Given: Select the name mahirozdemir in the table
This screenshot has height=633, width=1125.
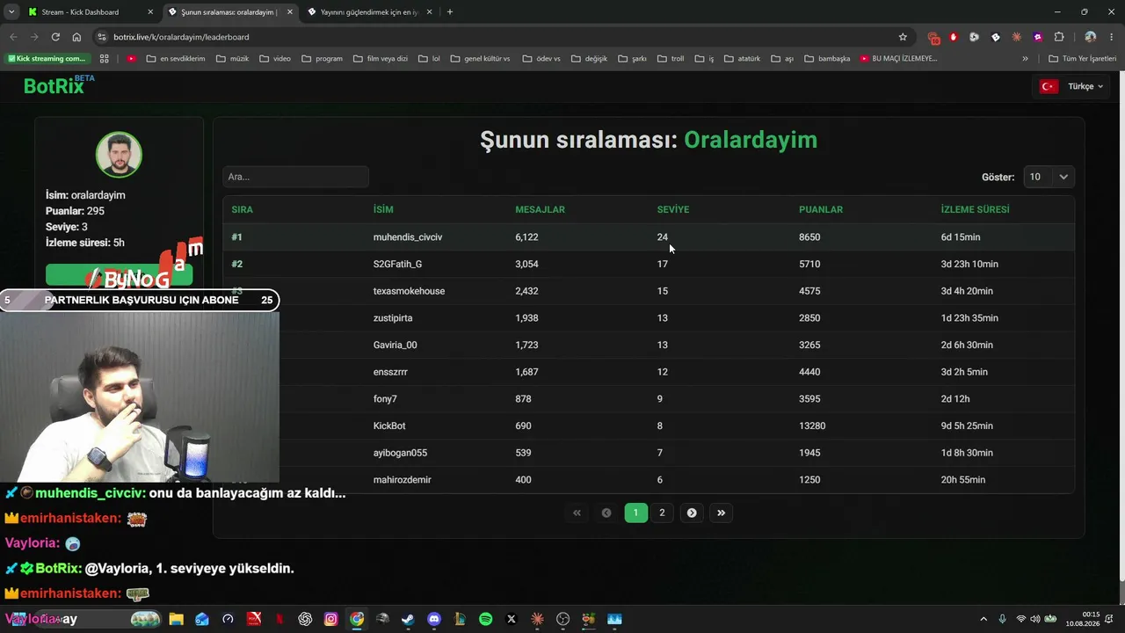Looking at the screenshot, I should [x=403, y=480].
